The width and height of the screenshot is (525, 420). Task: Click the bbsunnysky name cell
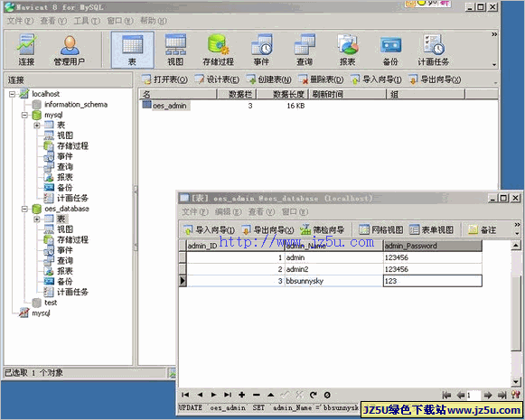[x=333, y=281]
